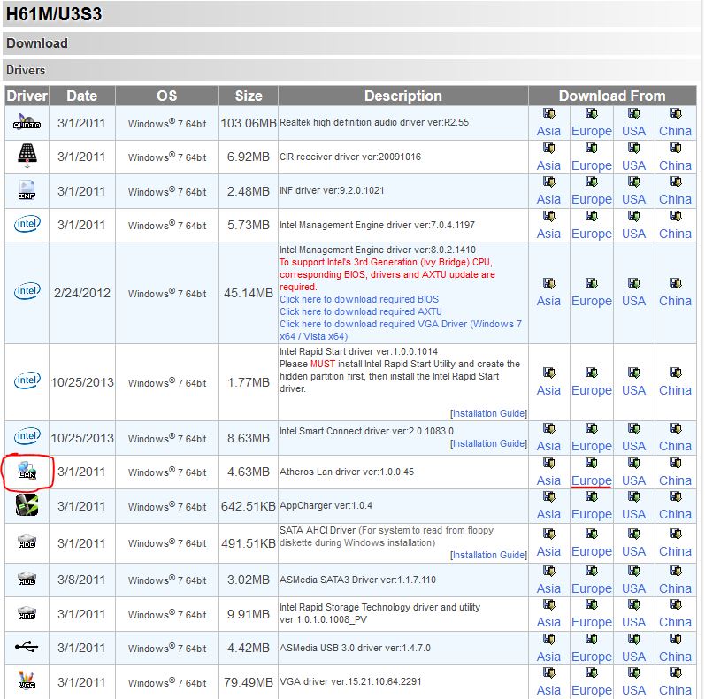Select the '3/8/2011' date cell
This screenshot has height=699, width=705.
coord(81,580)
